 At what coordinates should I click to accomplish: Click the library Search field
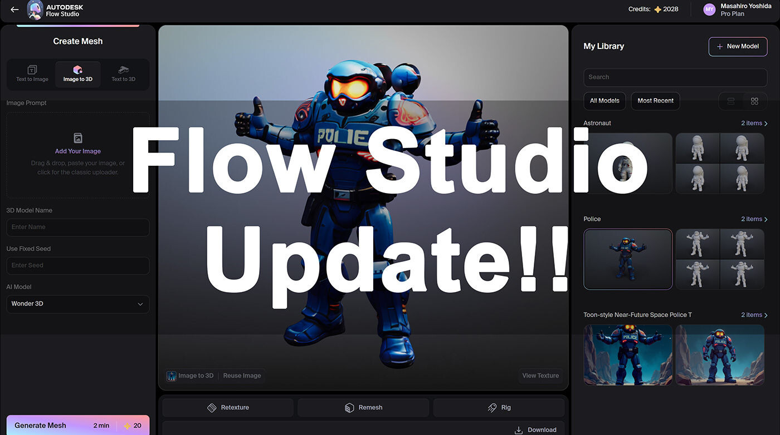click(675, 77)
